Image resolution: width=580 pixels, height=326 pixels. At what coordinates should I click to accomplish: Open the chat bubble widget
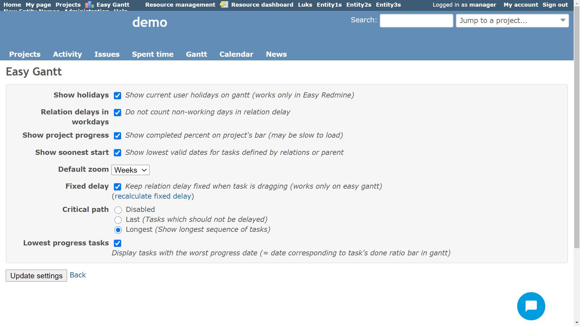point(531,306)
